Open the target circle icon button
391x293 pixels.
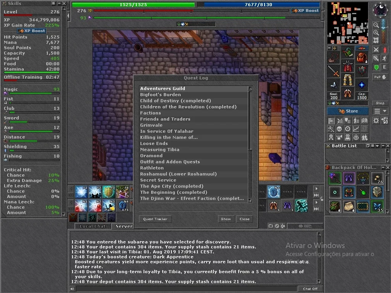tap(347, 129)
